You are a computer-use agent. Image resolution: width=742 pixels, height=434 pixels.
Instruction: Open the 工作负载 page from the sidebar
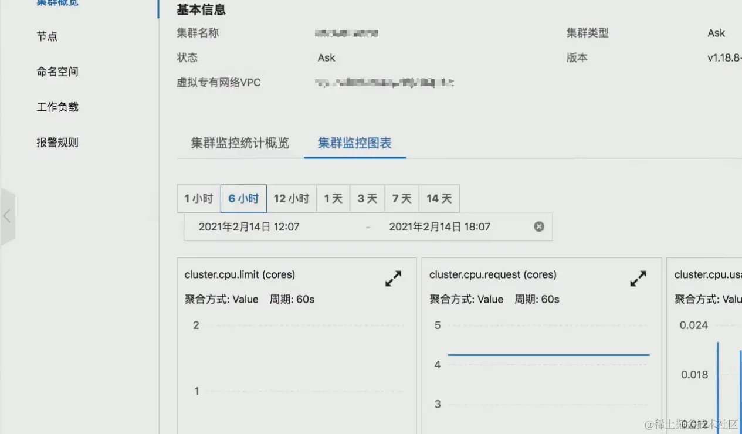(x=57, y=107)
